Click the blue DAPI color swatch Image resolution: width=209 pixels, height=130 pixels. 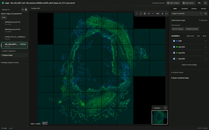(x=177, y=41)
